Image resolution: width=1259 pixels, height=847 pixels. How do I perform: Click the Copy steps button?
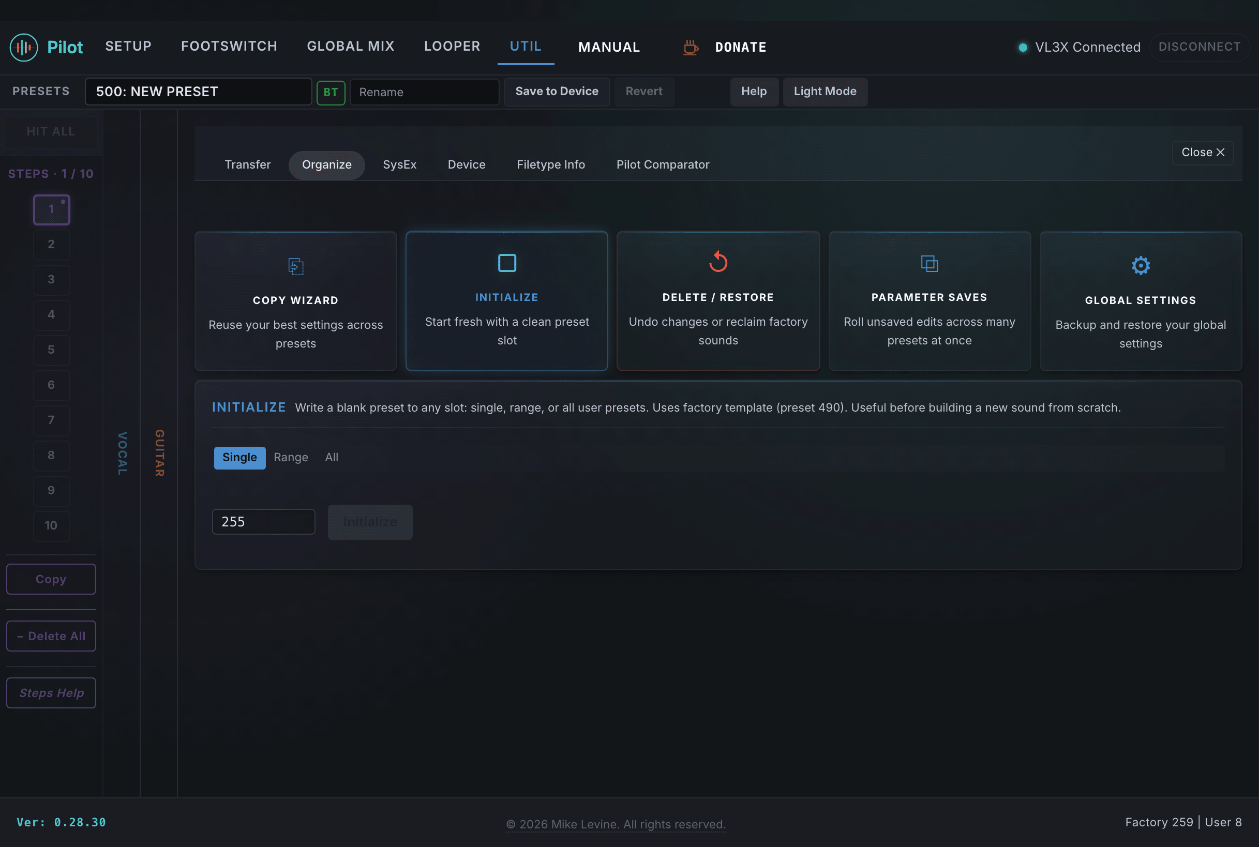[51, 580]
